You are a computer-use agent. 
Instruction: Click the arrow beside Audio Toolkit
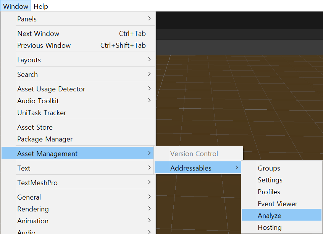tap(150, 101)
